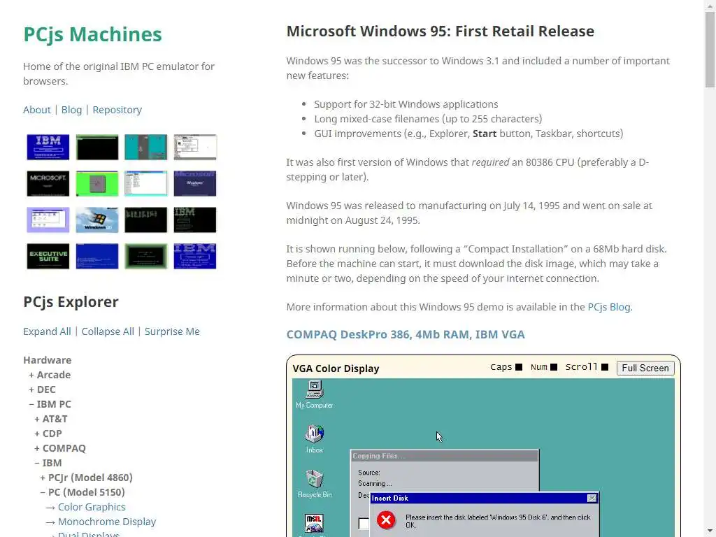This screenshot has height=537, width=716.
Task: Open the Blog link in sidebar header
Action: coord(72,110)
